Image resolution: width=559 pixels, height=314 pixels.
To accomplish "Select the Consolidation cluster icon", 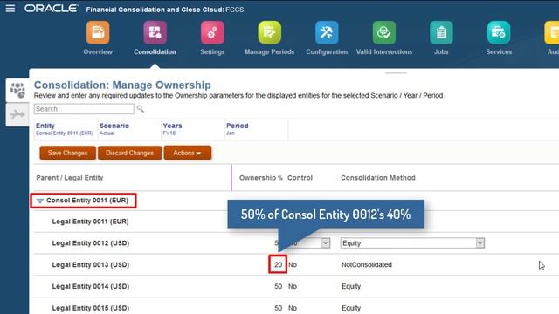I will (155, 32).
